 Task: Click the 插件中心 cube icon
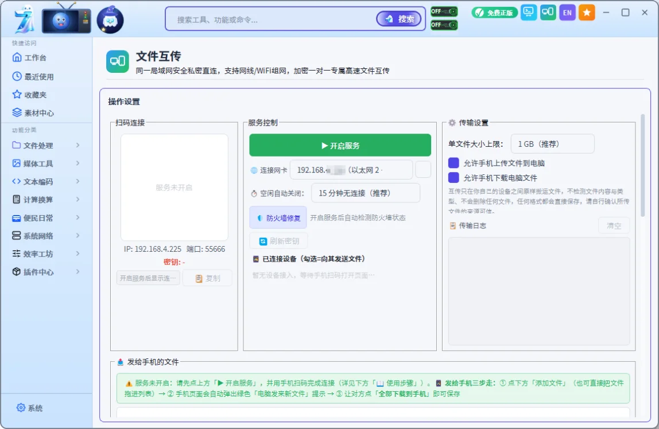pos(17,272)
